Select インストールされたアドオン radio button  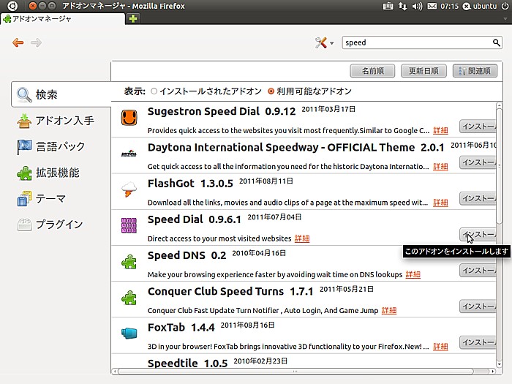coord(154,91)
